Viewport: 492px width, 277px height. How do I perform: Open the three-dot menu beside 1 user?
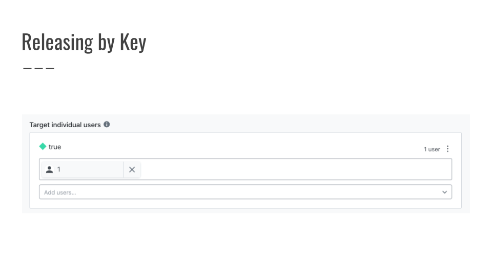448,149
